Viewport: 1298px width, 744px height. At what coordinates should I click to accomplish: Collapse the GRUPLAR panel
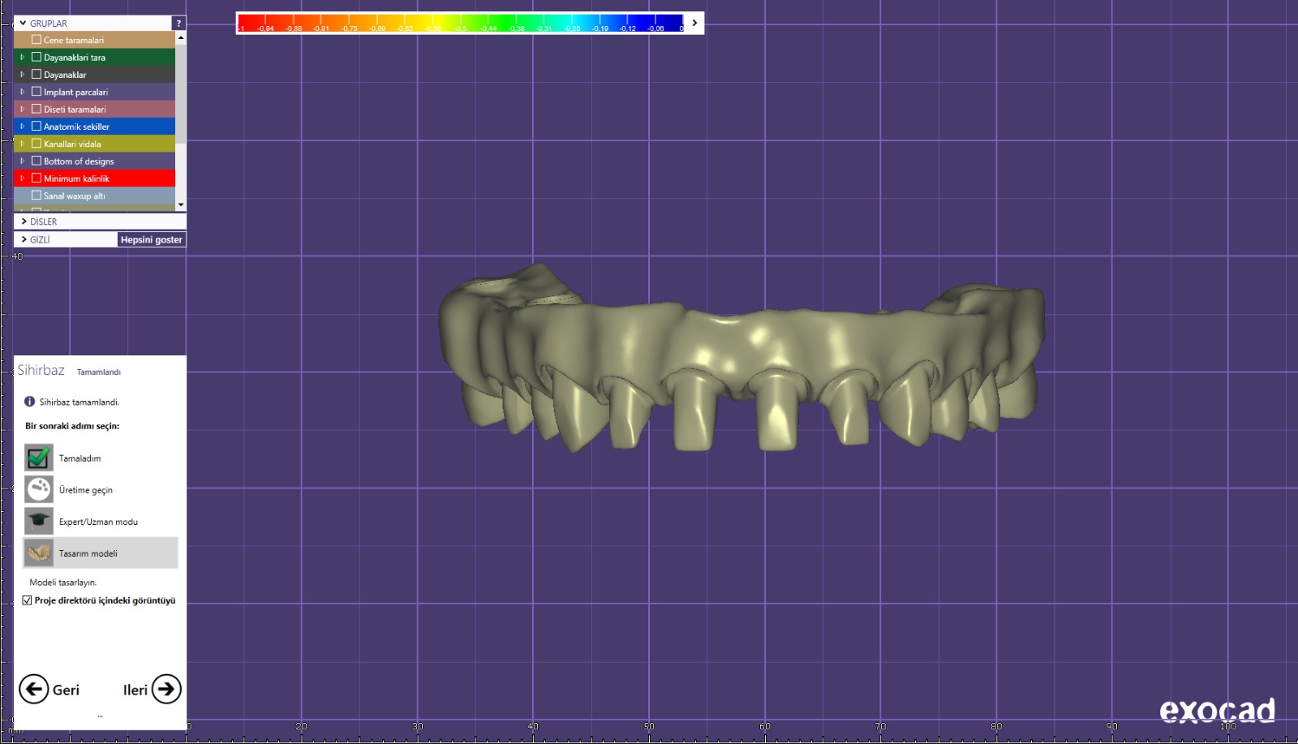[23, 24]
